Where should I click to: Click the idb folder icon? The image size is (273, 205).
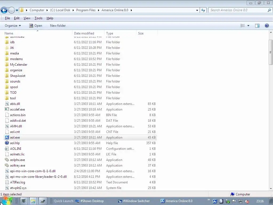(x=7, y=42)
